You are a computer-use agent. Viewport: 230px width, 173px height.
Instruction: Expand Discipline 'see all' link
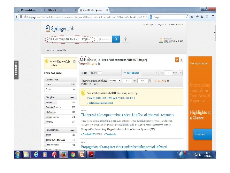point(73,97)
